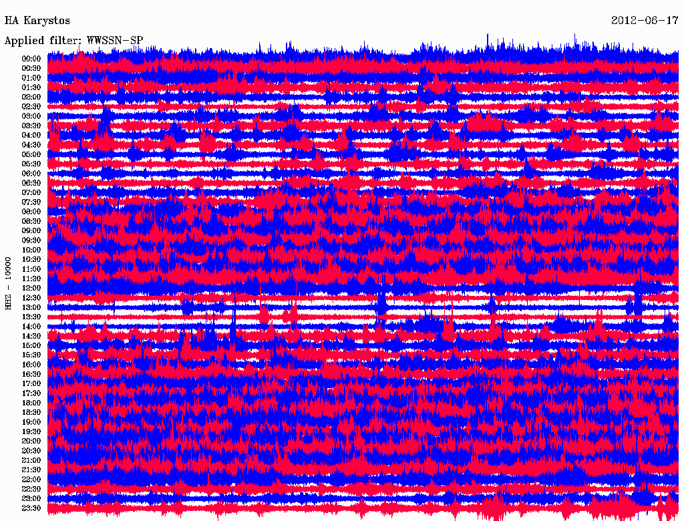Select the 12:30 time label
The width and height of the screenshot is (684, 521).
tap(31, 298)
